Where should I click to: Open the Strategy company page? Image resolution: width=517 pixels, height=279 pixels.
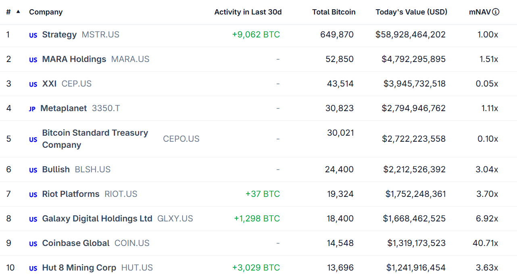pyautogui.click(x=59, y=35)
